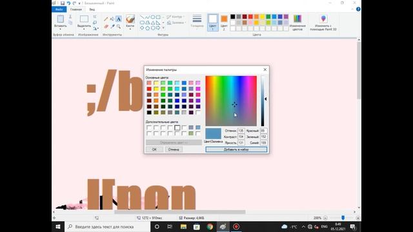Click the Cut scissors icon
This screenshot has width=413, height=232.
click(x=70, y=17)
